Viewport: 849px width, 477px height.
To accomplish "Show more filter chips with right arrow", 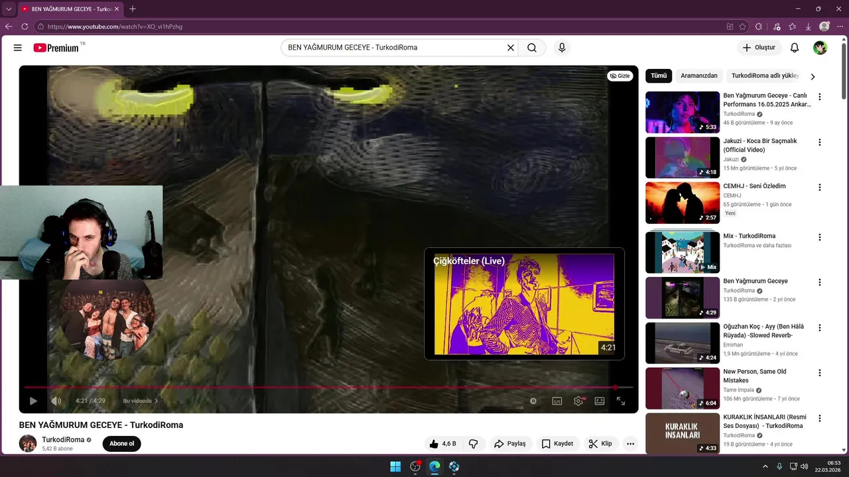I will (813, 77).
